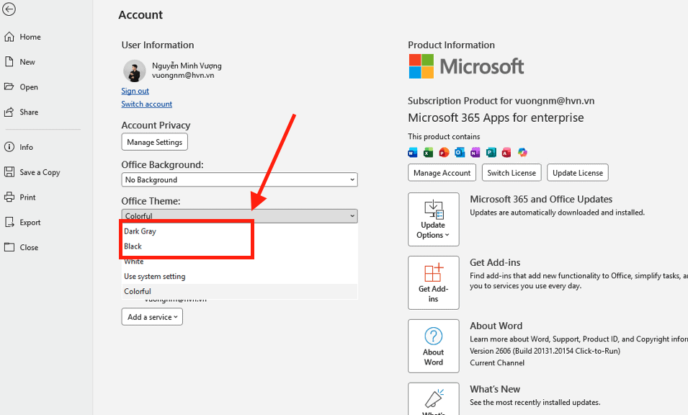
Task: Click the Current Channel text
Action: click(497, 363)
